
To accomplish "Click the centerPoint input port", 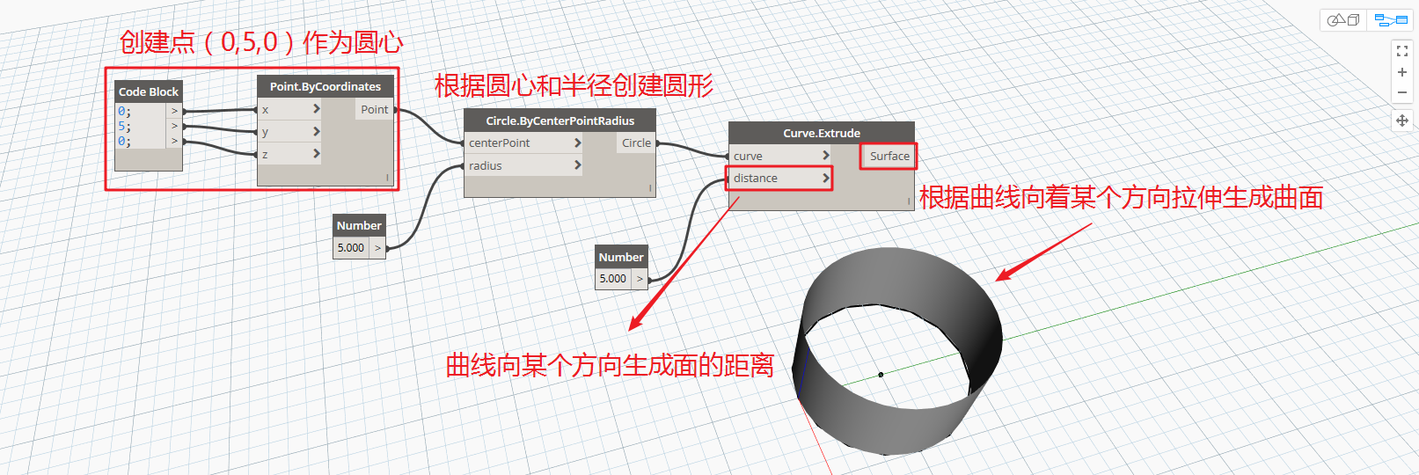I will [x=523, y=142].
